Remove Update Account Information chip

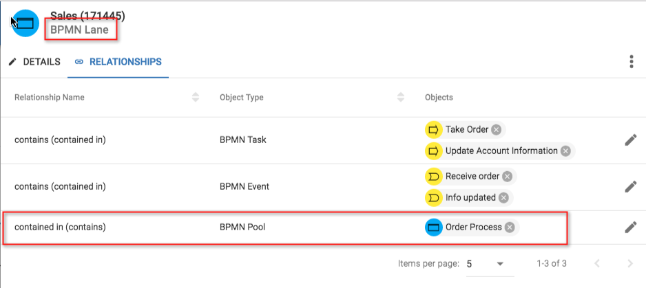pyautogui.click(x=565, y=151)
